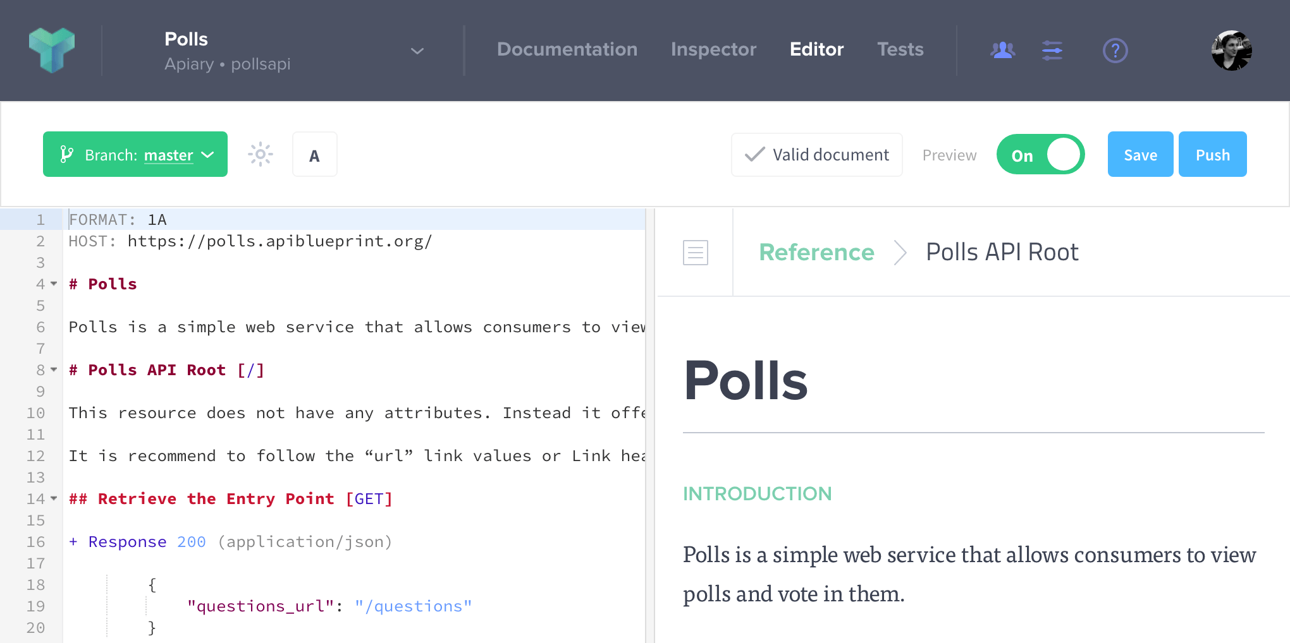Viewport: 1290px width, 643px height.
Task: Open the help question mark icon
Action: (x=1115, y=51)
